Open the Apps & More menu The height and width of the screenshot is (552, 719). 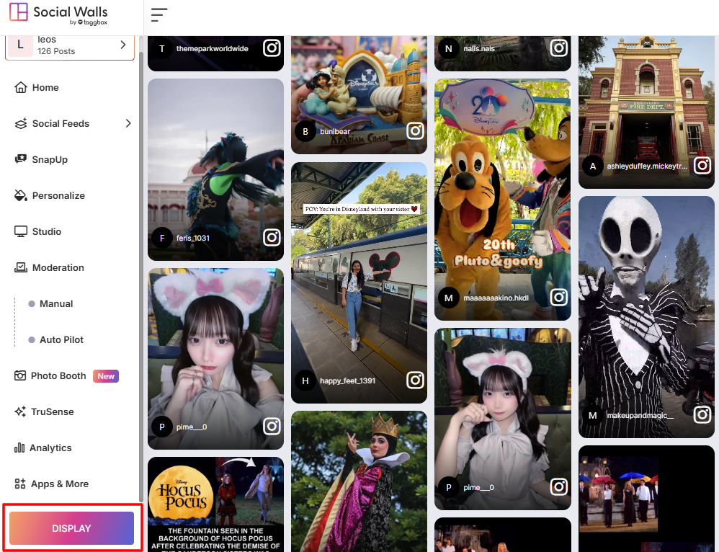59,484
